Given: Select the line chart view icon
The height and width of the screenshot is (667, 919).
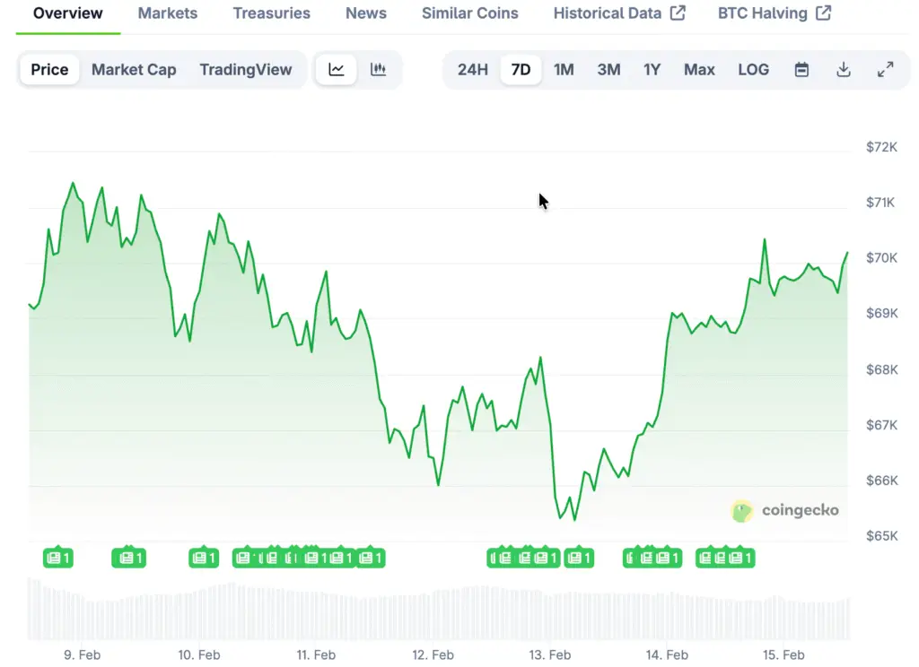Looking at the screenshot, I should [x=337, y=70].
